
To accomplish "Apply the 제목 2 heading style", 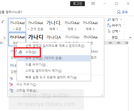I will pyautogui.click(x=72, y=25).
